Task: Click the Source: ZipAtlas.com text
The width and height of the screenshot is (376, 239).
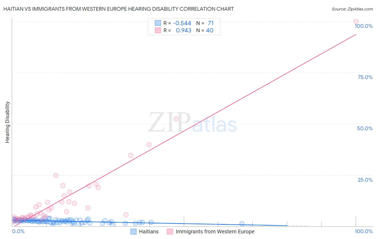Action: tap(352, 9)
